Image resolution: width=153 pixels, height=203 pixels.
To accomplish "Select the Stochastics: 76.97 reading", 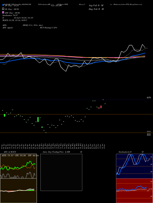I will [x=10, y=15].
